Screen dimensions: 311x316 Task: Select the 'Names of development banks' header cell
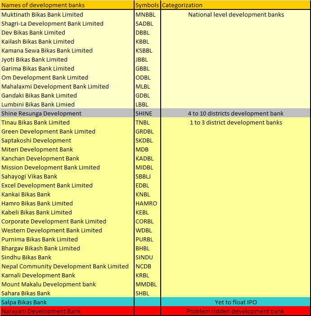point(67,5)
